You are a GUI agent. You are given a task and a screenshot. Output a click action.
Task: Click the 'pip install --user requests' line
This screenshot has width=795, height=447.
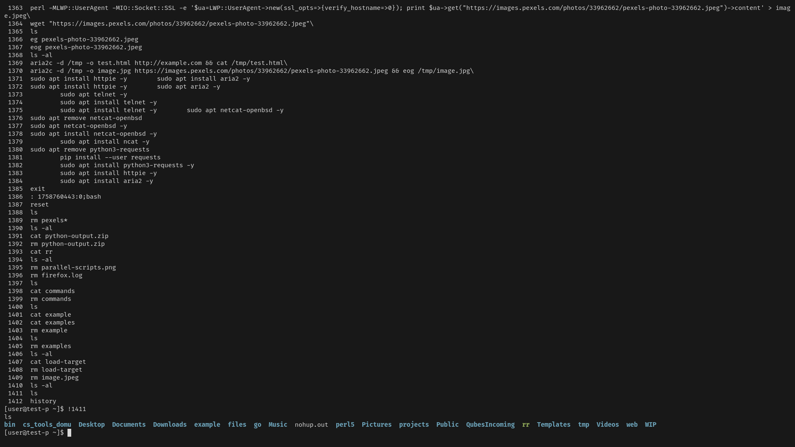point(110,158)
